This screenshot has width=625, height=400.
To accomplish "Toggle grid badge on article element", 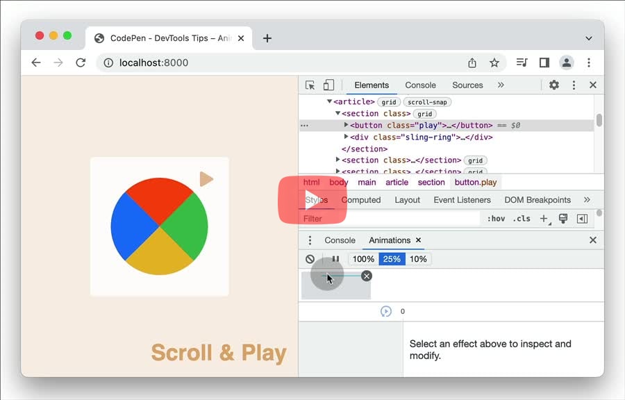I will [x=389, y=102].
